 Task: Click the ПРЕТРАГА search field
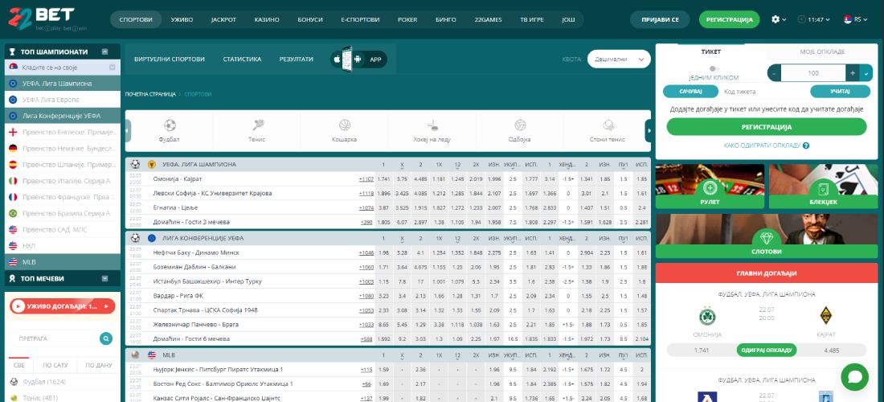pyautogui.click(x=55, y=338)
